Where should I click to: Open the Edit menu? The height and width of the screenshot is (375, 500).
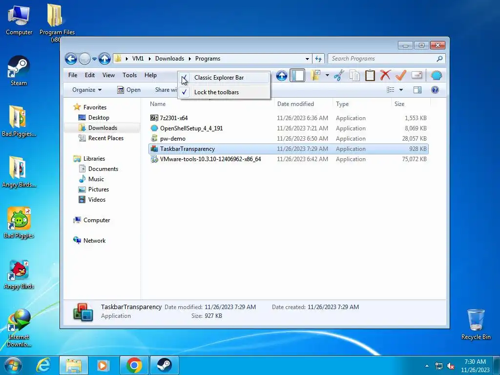(90, 75)
